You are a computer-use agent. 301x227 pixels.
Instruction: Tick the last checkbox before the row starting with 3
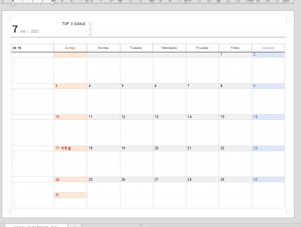pos(14,81)
